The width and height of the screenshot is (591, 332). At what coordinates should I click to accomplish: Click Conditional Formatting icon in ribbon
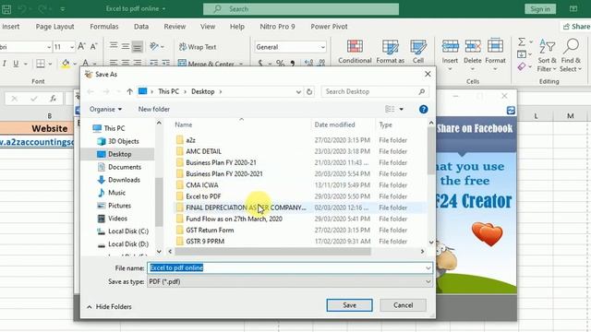(x=355, y=47)
